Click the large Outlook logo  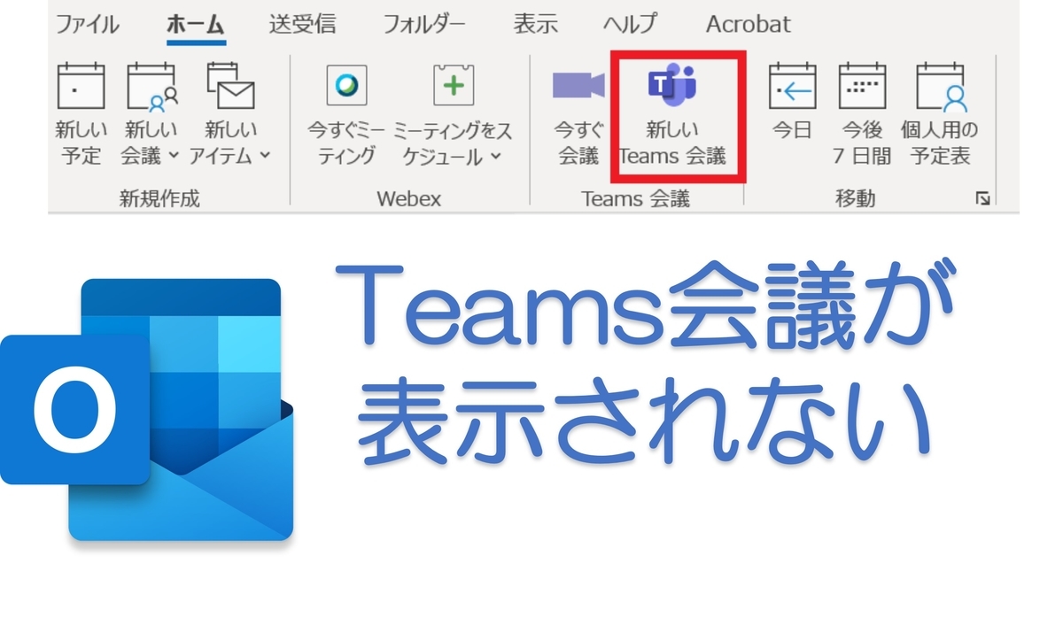pos(147,410)
